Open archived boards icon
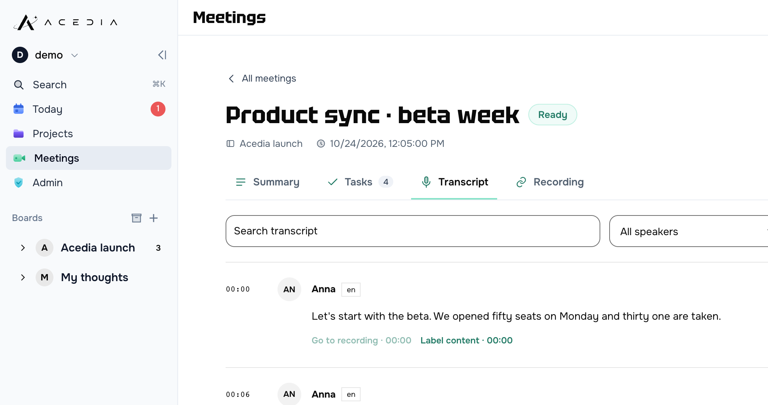This screenshot has width=768, height=405. 137,218
